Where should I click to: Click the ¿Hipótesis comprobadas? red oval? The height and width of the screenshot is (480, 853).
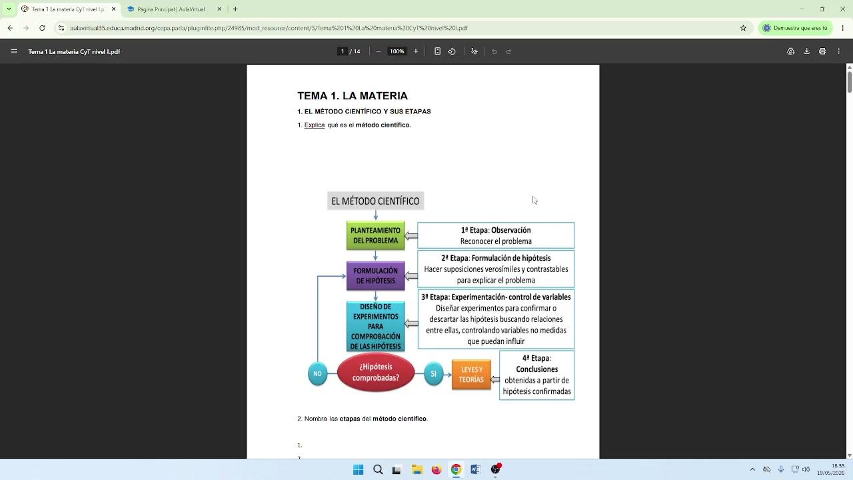click(376, 372)
